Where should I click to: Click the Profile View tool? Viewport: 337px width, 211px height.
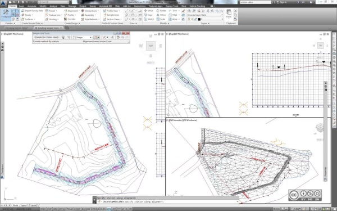coord(111,11)
